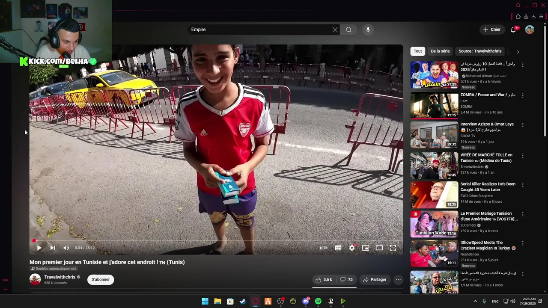This screenshot has width=548, height=308.
Task: Open IShowSpeed Meets Craziest Magician thumbnail
Action: point(434,254)
